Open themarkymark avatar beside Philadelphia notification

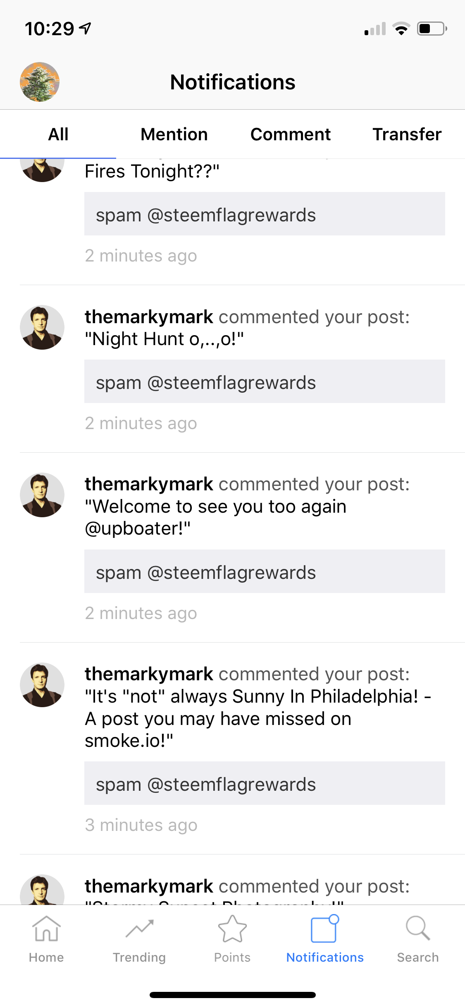coord(42,685)
